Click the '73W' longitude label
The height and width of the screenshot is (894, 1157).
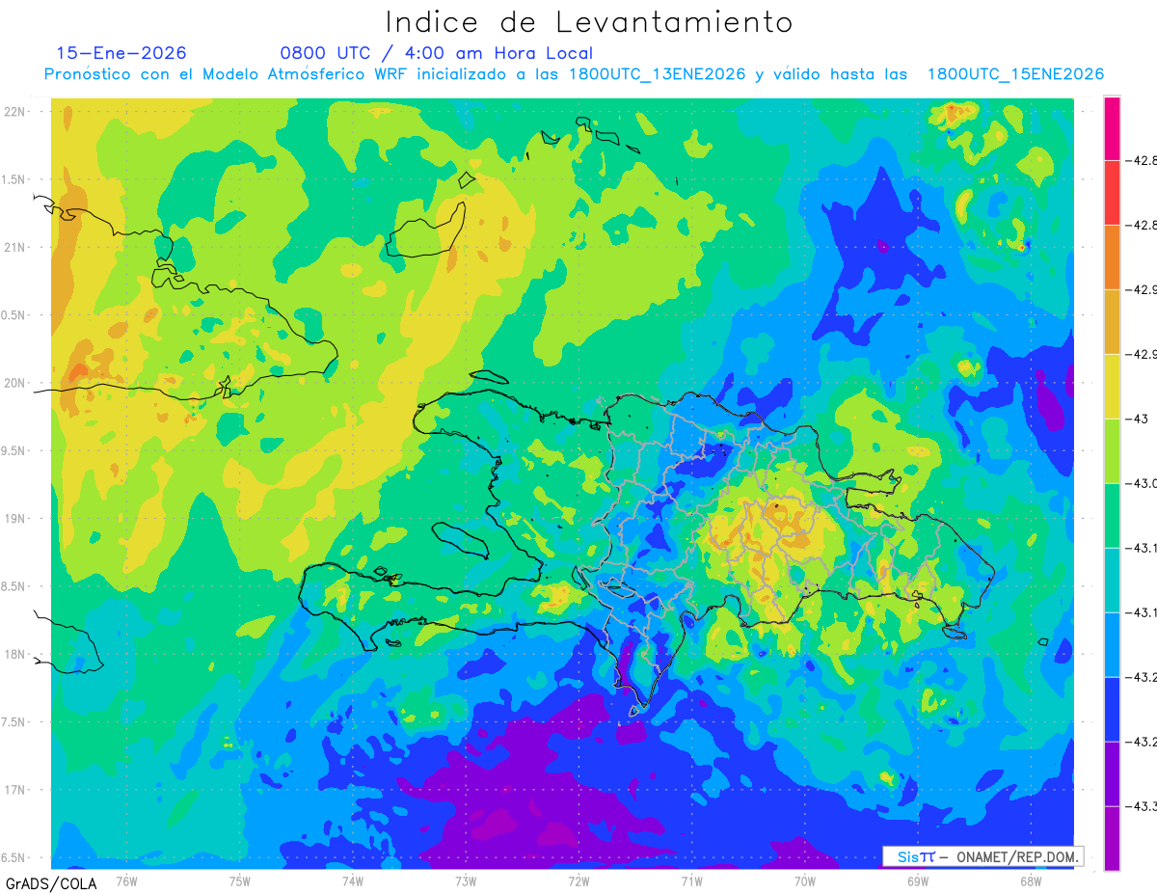(x=466, y=881)
